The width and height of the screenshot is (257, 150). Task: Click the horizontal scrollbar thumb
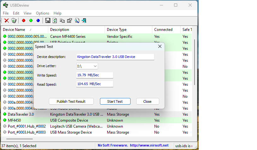[20, 139]
